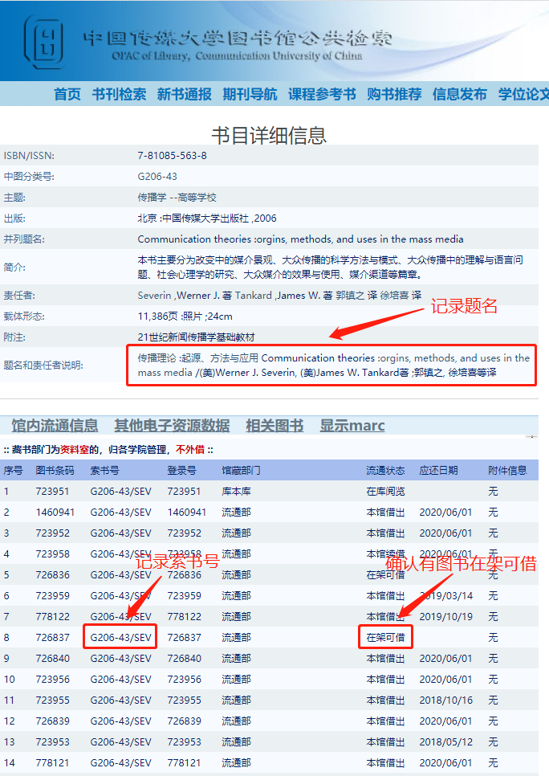
Task: Open 书刊检索 navigation item
Action: click(x=119, y=94)
